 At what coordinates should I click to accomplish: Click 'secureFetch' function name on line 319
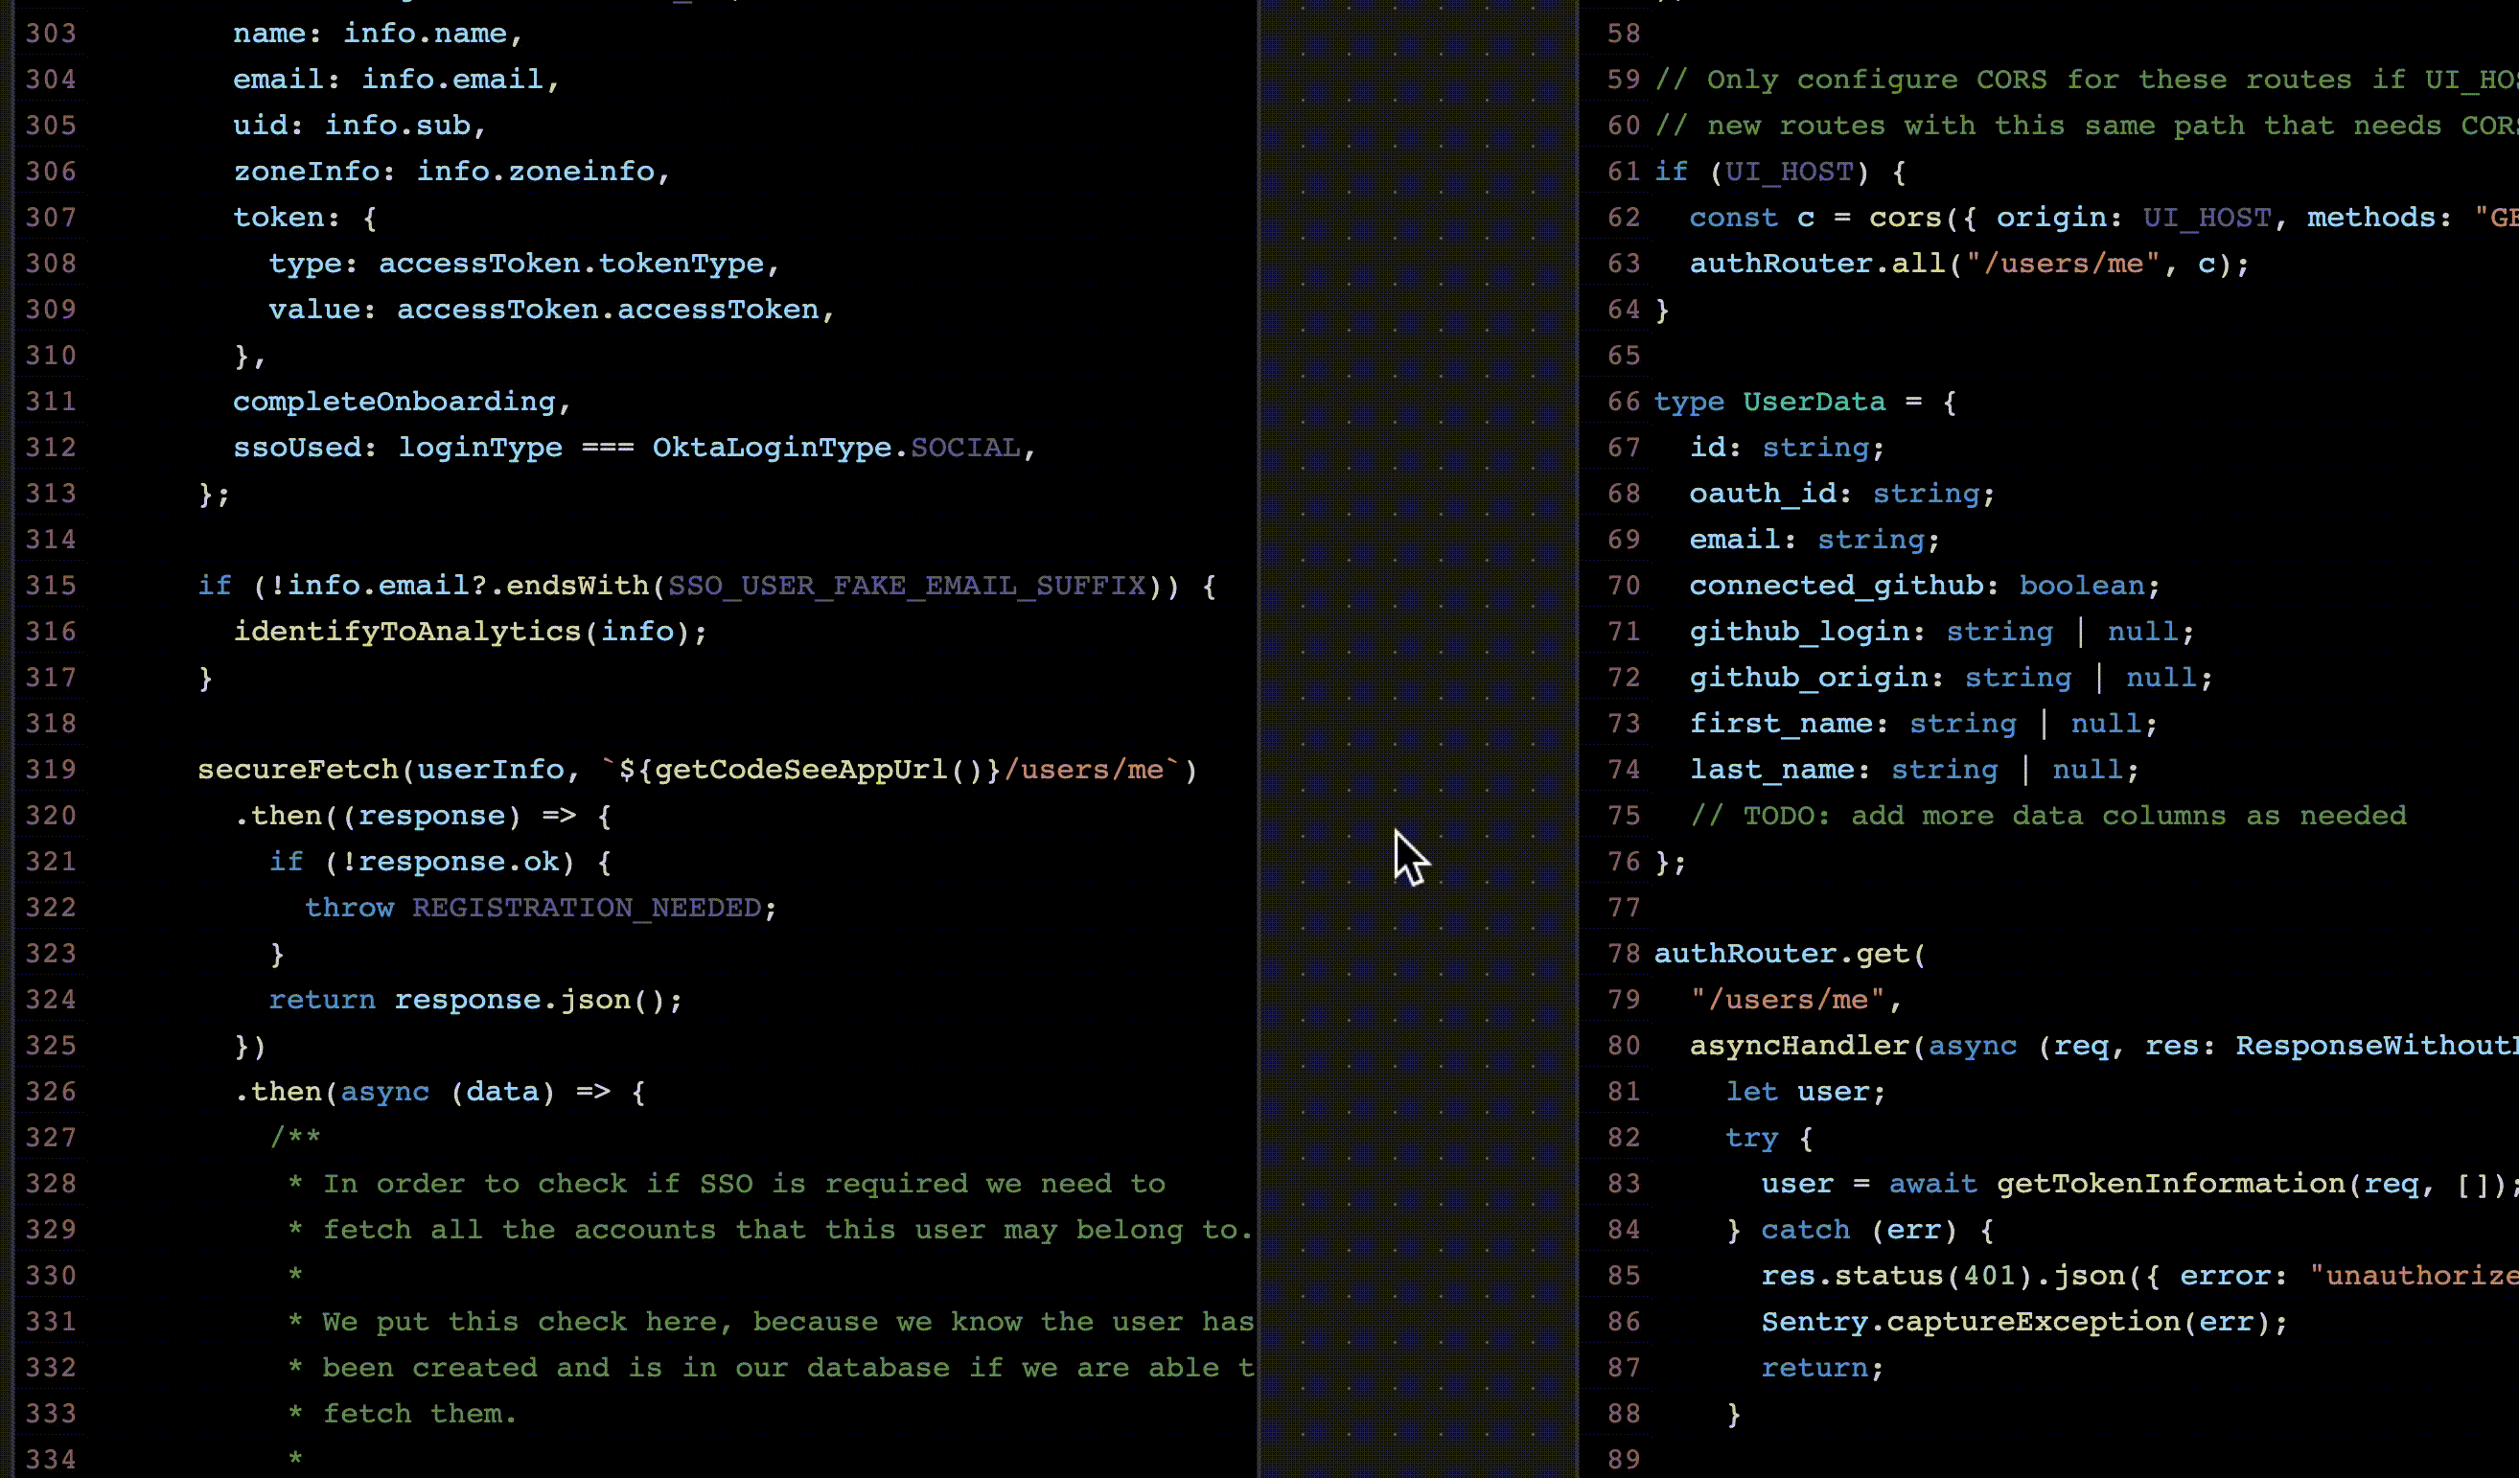298,769
